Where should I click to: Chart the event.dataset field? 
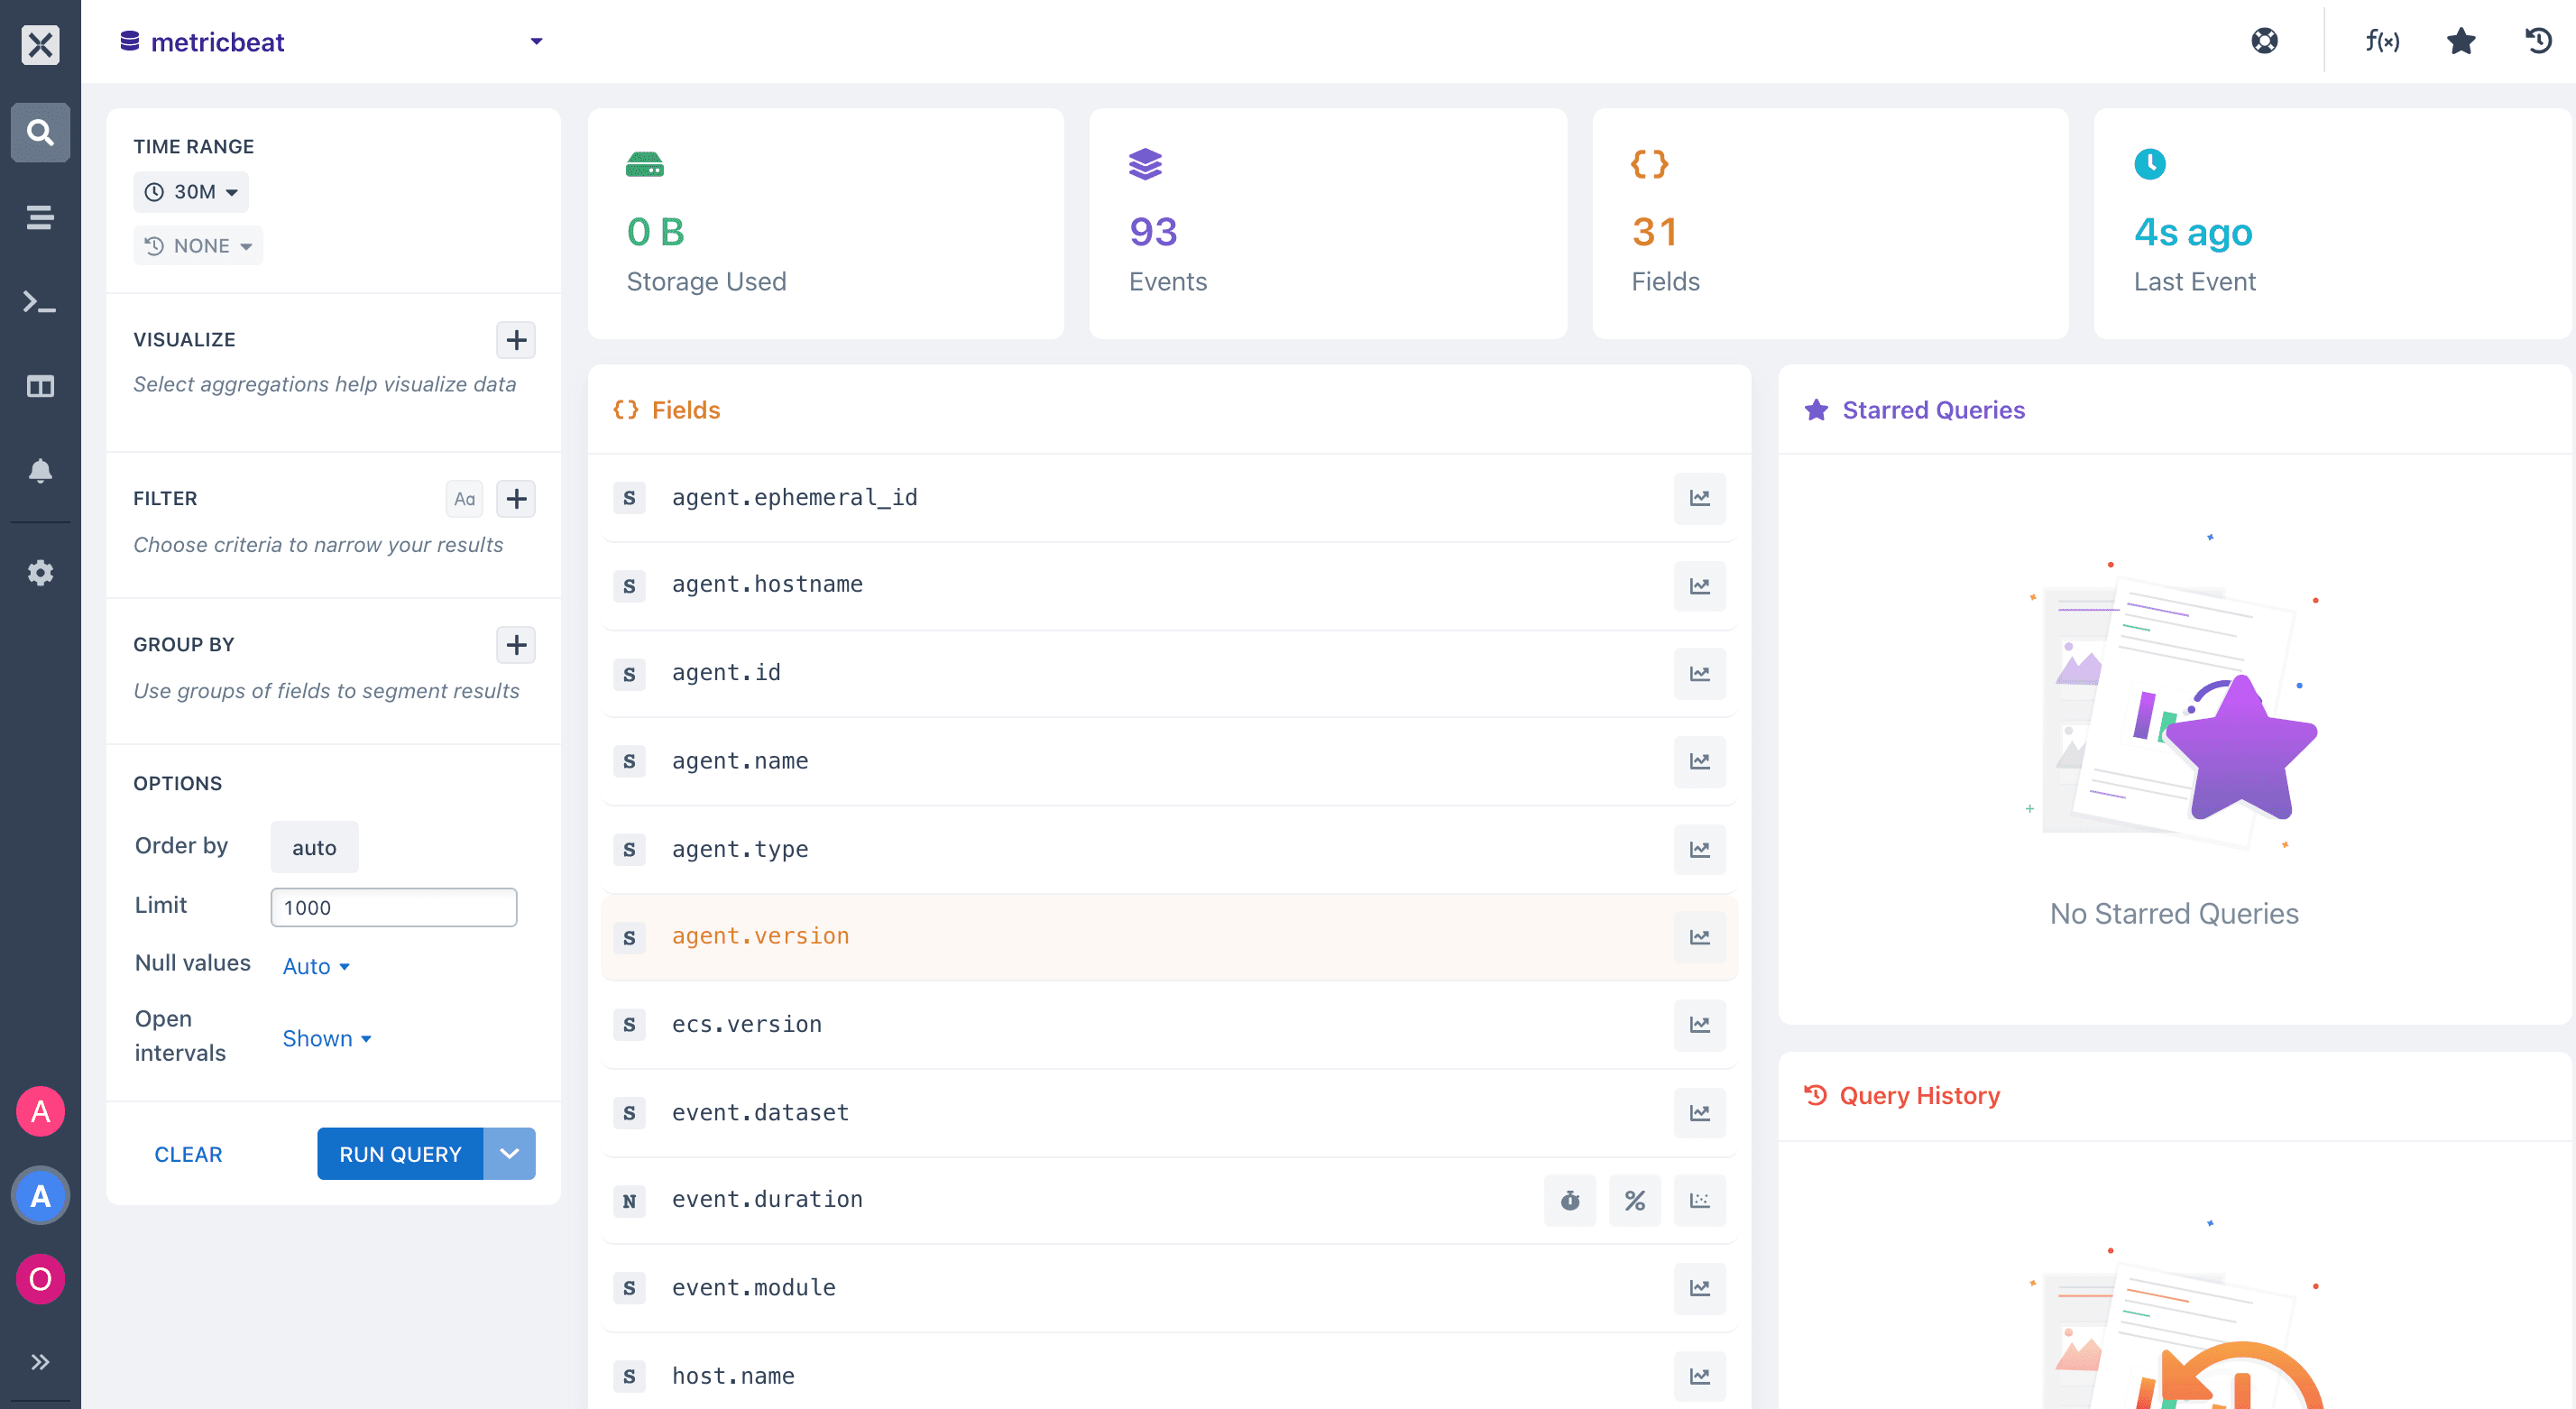pos(1700,1113)
